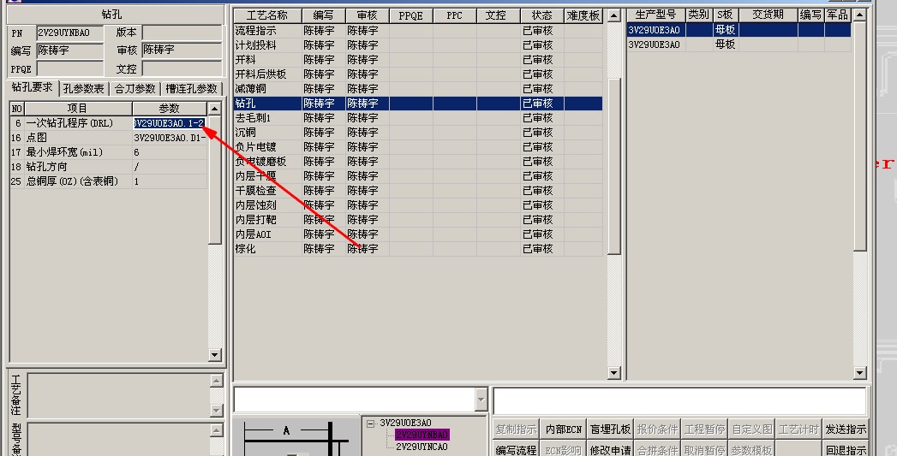Click the 审核 field in the 钻孔 panel
The width and height of the screenshot is (897, 456).
pos(182,50)
